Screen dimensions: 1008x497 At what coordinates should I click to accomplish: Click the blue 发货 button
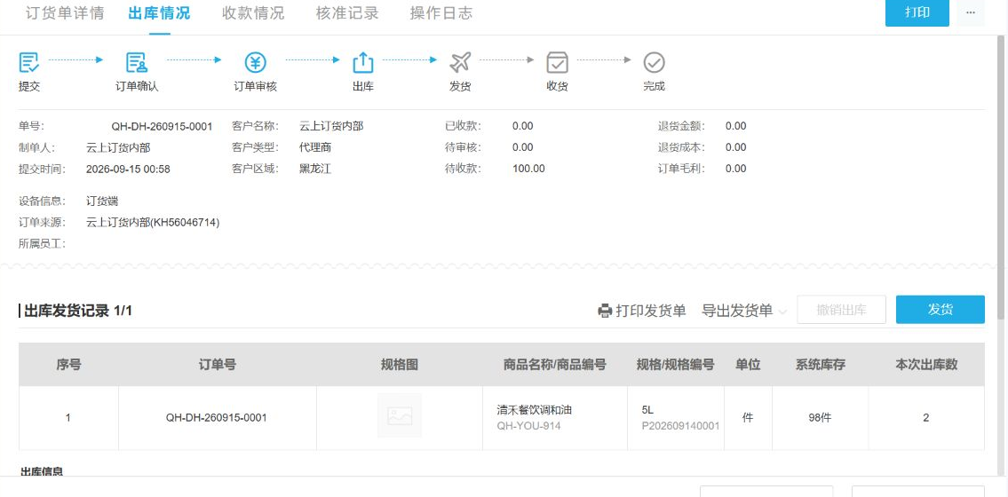[940, 310]
